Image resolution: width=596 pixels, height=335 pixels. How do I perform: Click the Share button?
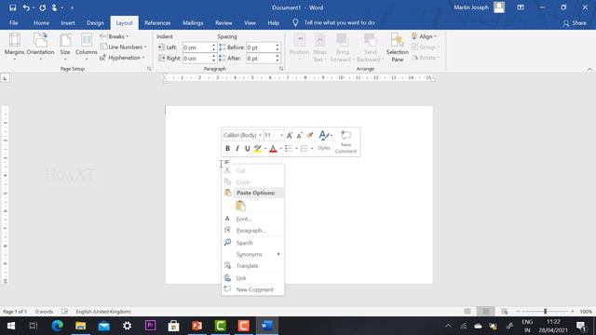[x=575, y=23]
